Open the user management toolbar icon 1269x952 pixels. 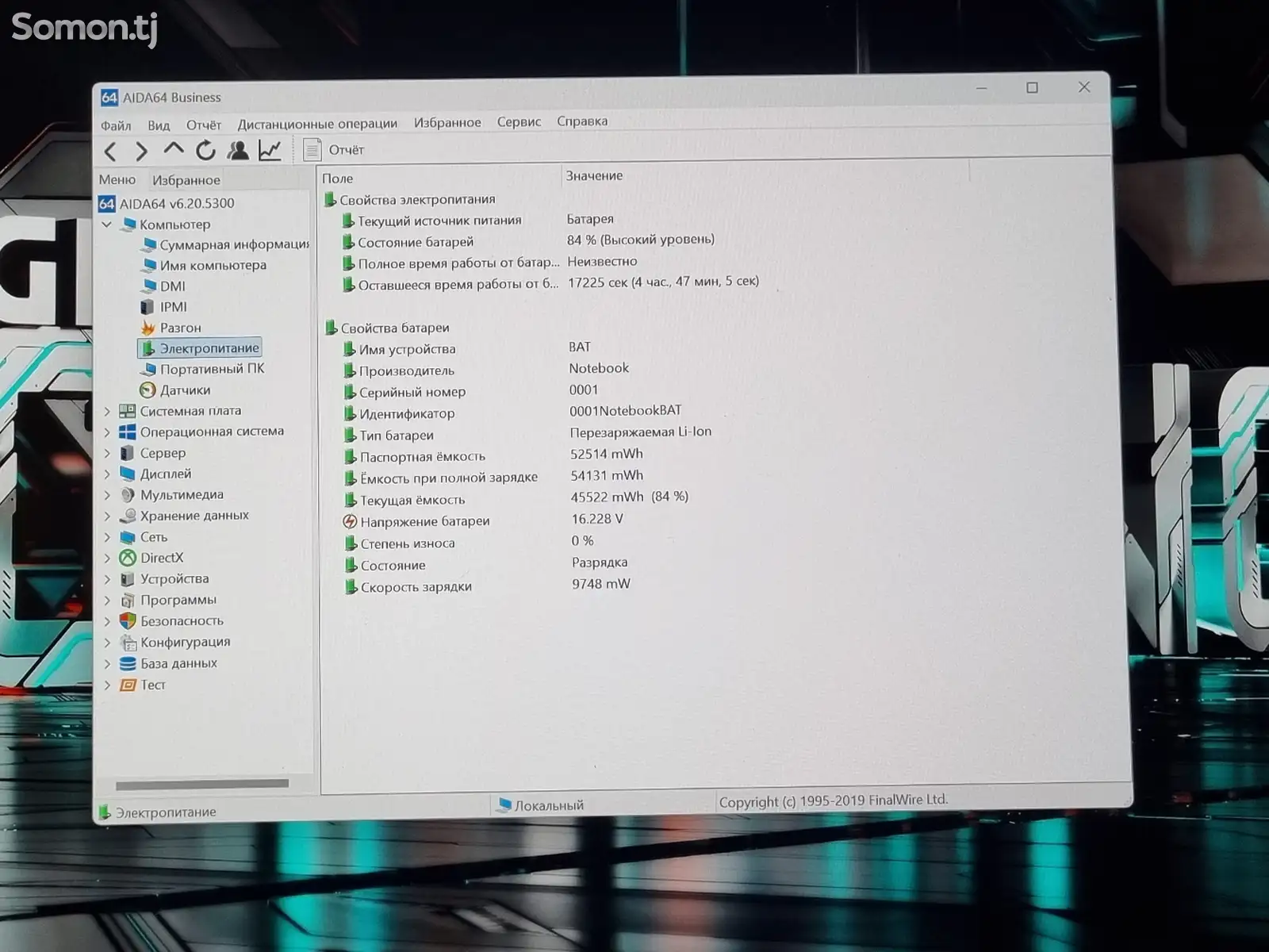click(x=238, y=150)
